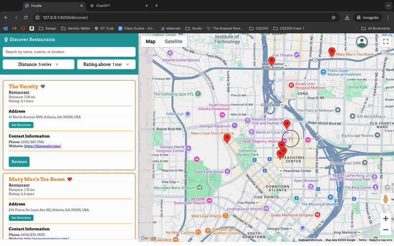Open the Studio bookmarks folder
The width and height of the screenshot is (394, 246).
tap(194, 29)
